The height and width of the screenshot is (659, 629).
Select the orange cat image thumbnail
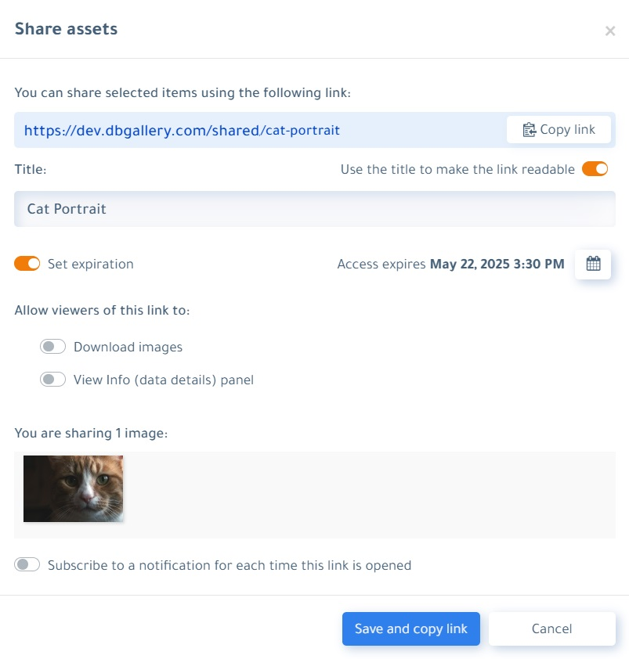pyautogui.click(x=73, y=489)
